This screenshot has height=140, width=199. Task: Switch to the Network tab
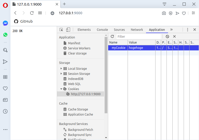(137, 30)
